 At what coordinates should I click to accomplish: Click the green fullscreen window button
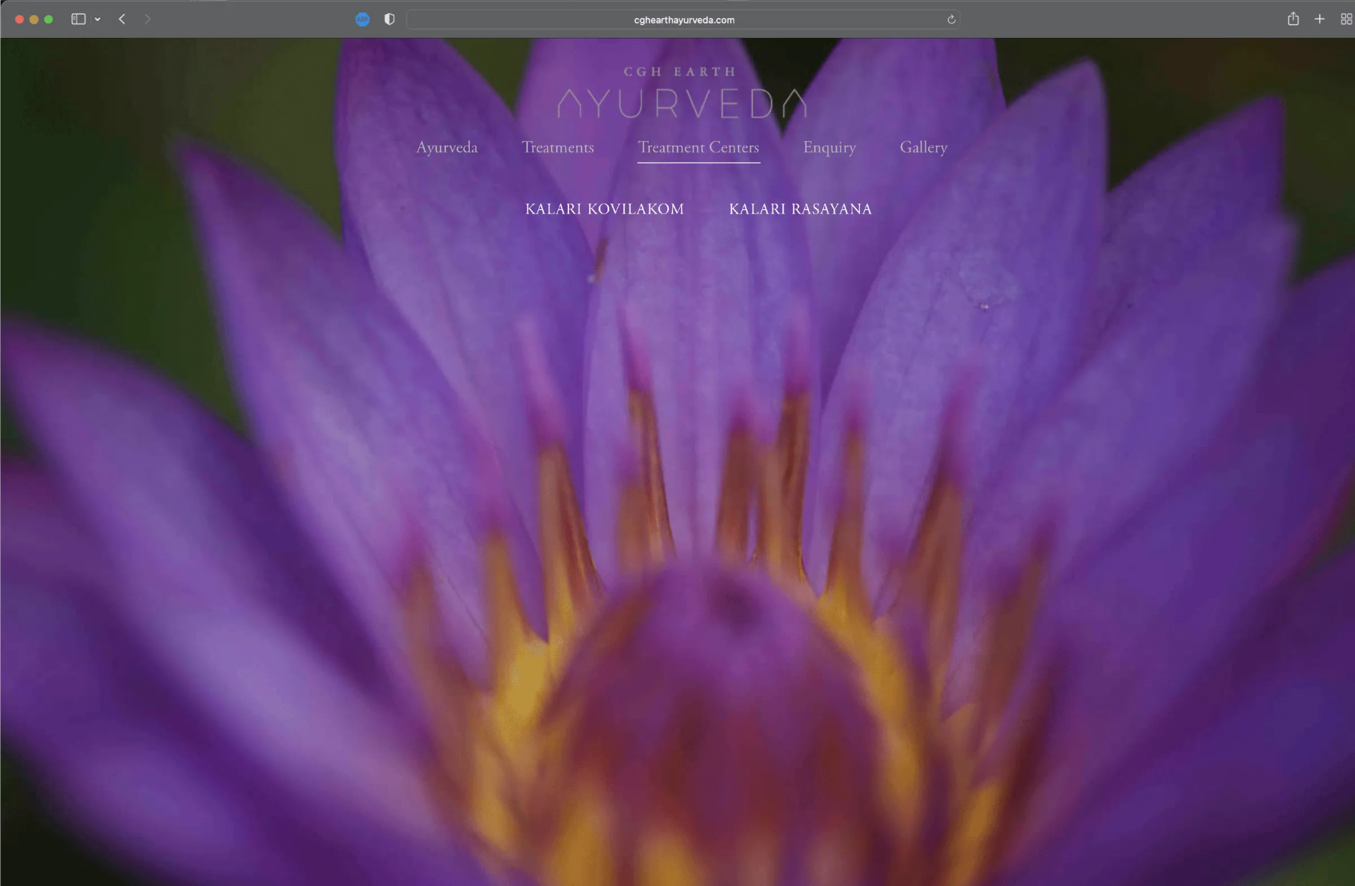[x=49, y=19]
